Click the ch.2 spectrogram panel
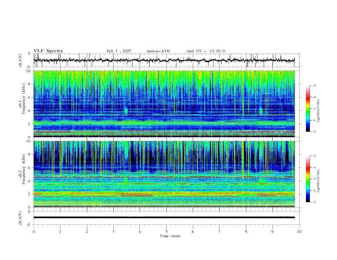 point(164,174)
